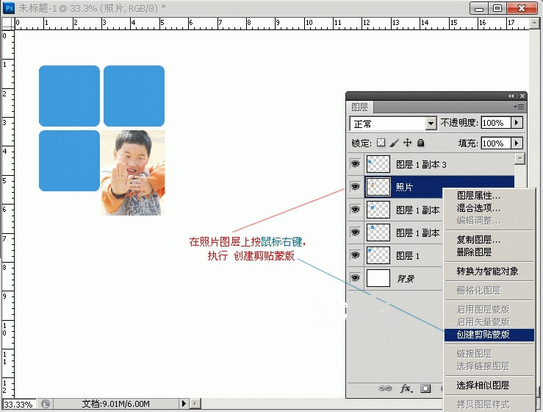
Task: Click the 启用图层蒙版 menu entry
Action: tap(483, 309)
